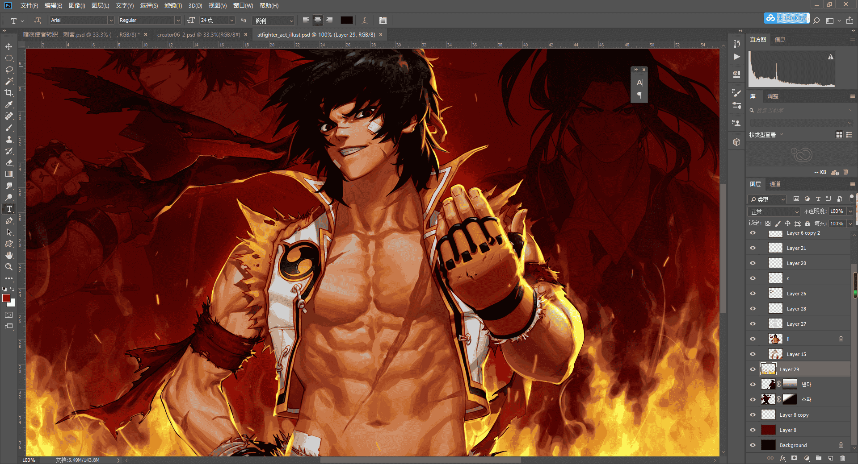Screen dimensions: 858x464
Task: Select the Eraser tool
Action: coord(8,162)
